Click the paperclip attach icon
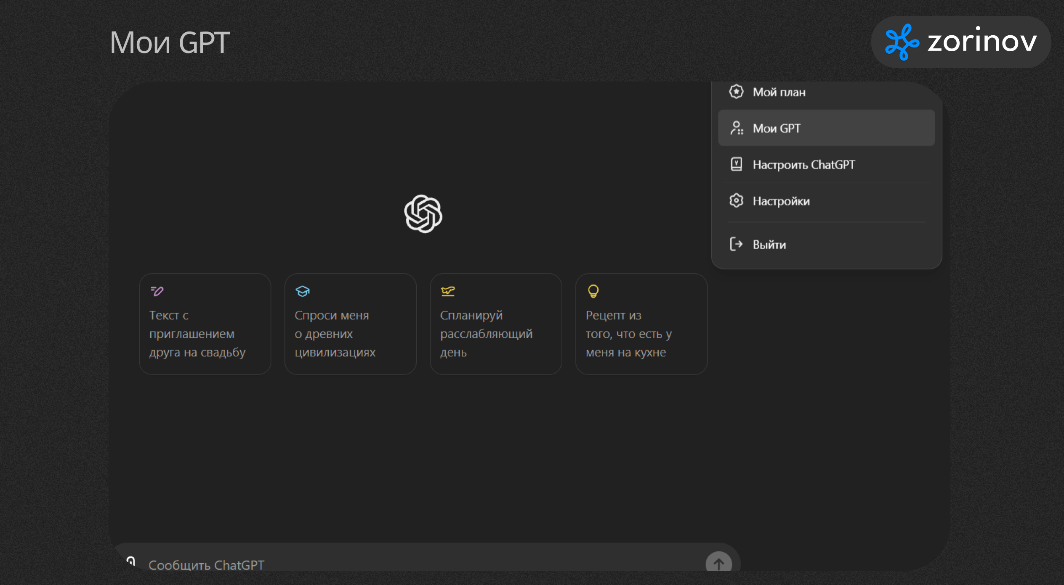The height and width of the screenshot is (585, 1064). pyautogui.click(x=131, y=561)
